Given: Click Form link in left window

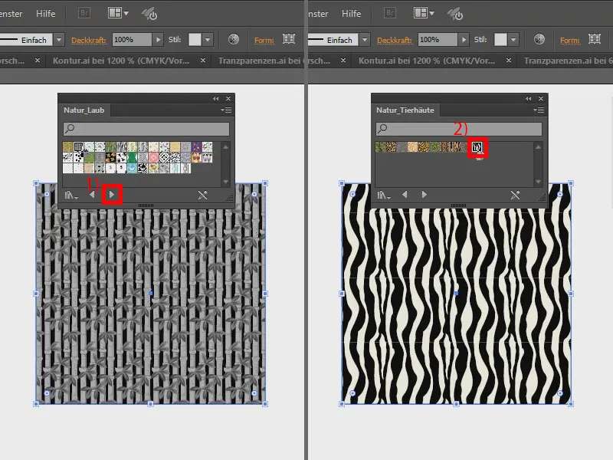Looking at the screenshot, I should [x=264, y=40].
